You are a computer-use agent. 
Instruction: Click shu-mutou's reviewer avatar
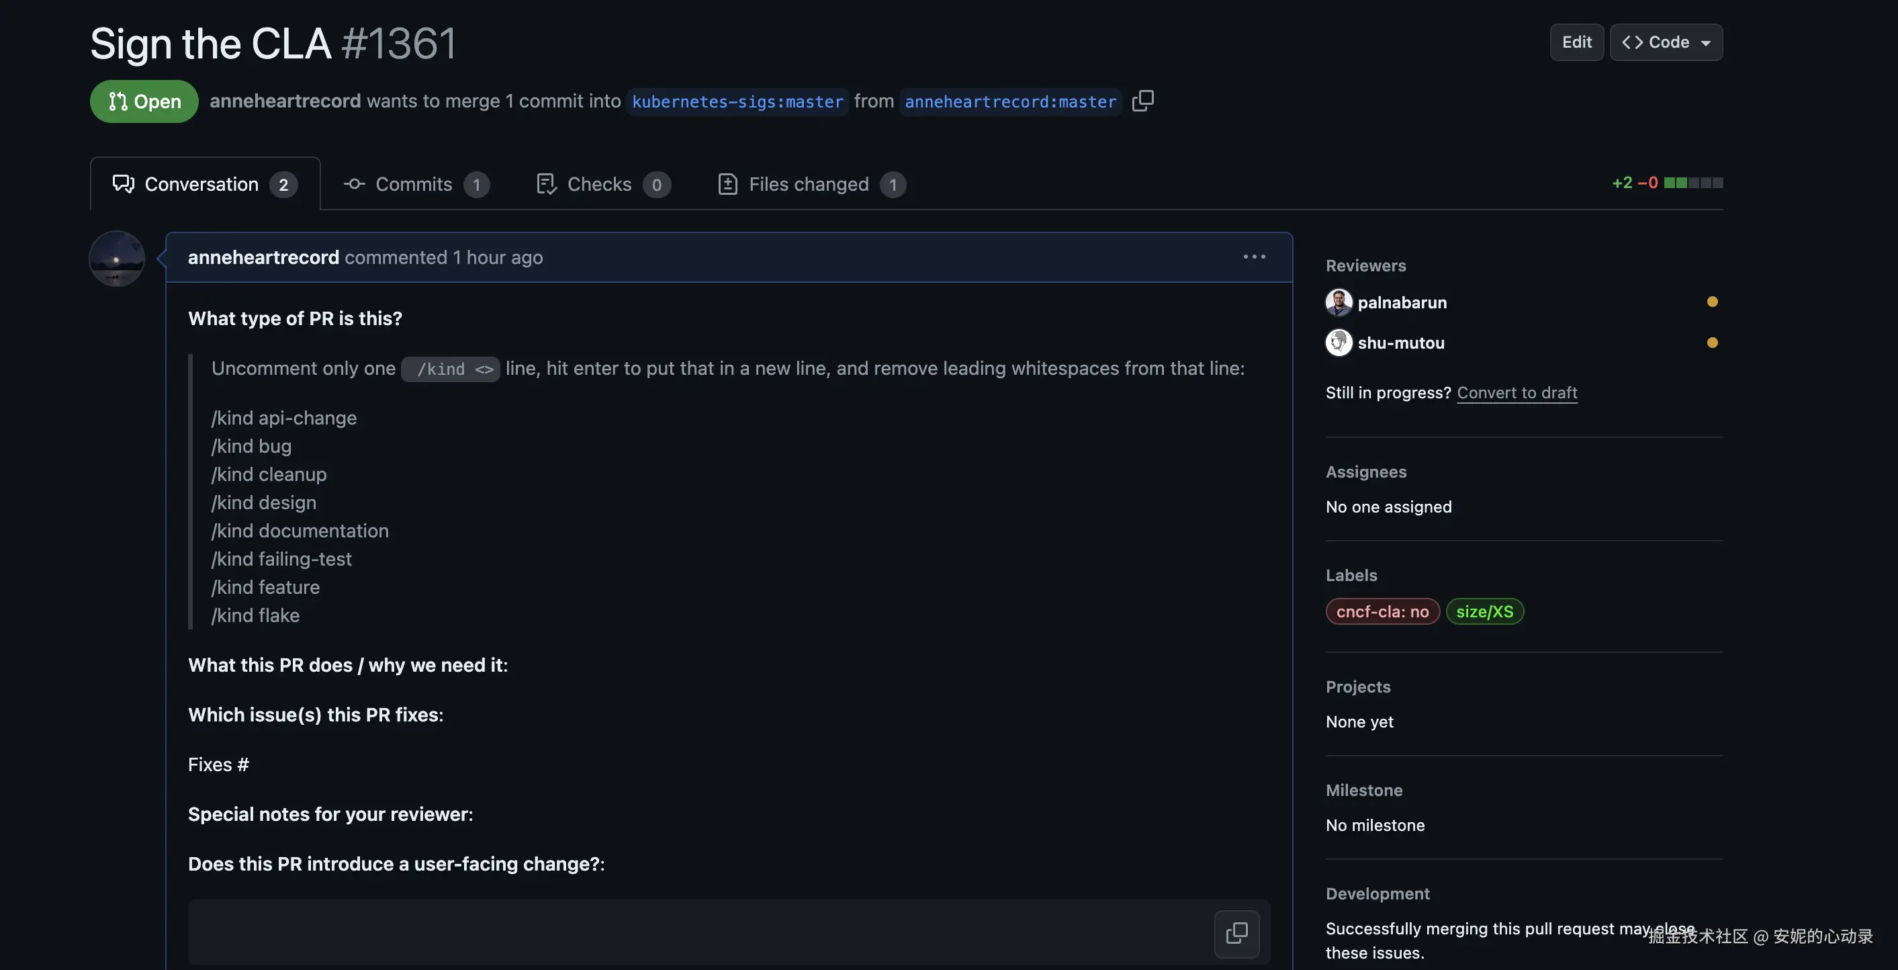[x=1338, y=343]
